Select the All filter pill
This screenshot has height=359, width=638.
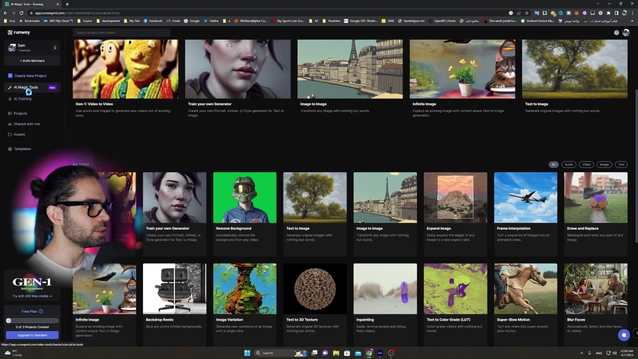tap(553, 164)
